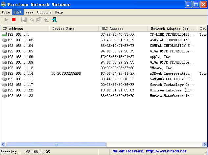Click the Exit door toolbar icon

[54, 20]
